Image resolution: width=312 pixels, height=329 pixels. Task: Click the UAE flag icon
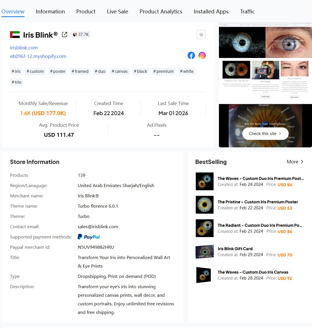coord(15,35)
